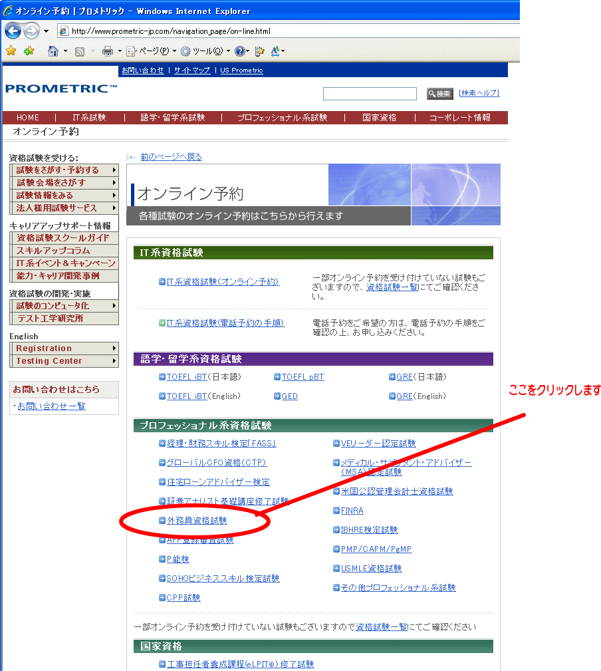This screenshot has width=601, height=671.
Task: Open the Print dropdown arrow
Action: (x=120, y=51)
